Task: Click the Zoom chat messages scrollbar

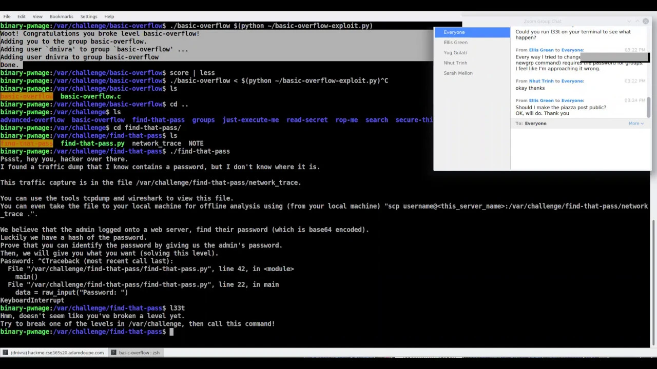Action: coord(649,107)
